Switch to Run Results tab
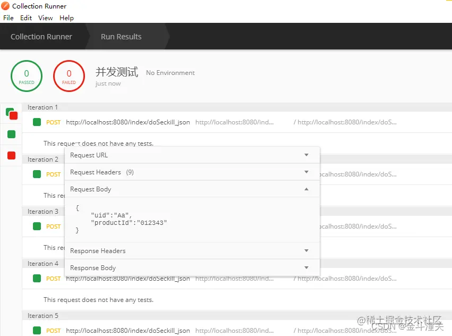Image resolution: width=452 pixels, height=336 pixels. click(121, 37)
